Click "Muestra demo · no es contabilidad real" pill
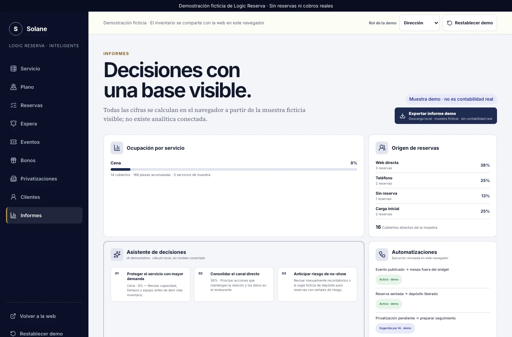This screenshot has width=512, height=337. (451, 99)
